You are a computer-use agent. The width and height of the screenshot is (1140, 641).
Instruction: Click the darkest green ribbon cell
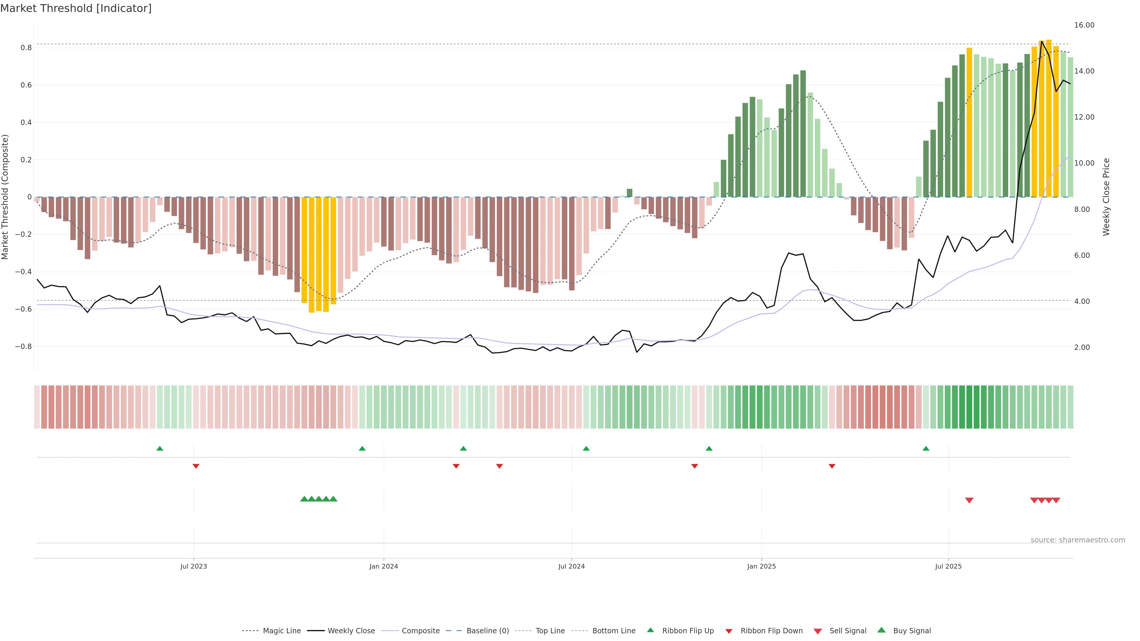[969, 407]
